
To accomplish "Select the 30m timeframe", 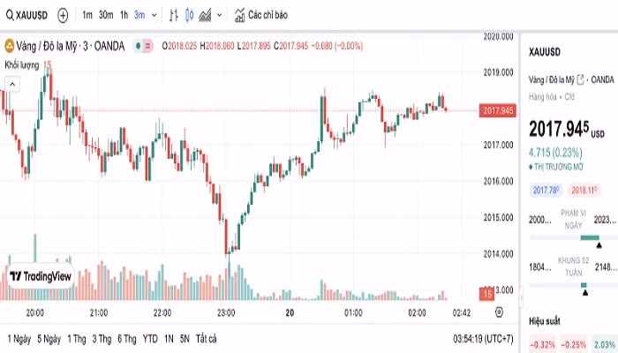I will pyautogui.click(x=105, y=15).
